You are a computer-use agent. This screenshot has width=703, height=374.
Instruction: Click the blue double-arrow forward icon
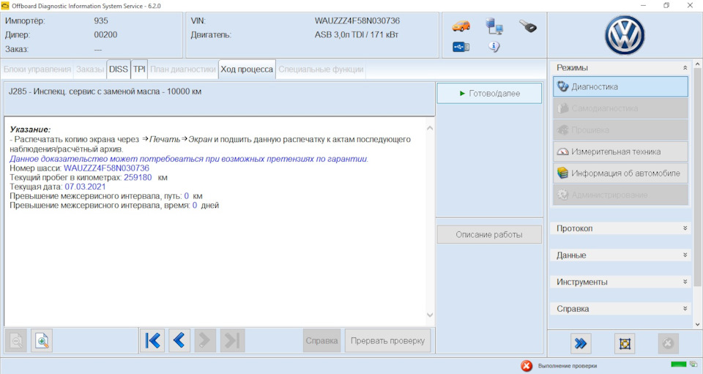(x=581, y=343)
